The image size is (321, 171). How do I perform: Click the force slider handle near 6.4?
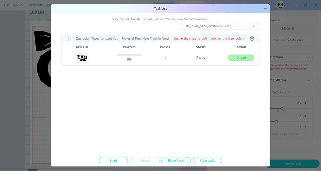(282, 109)
